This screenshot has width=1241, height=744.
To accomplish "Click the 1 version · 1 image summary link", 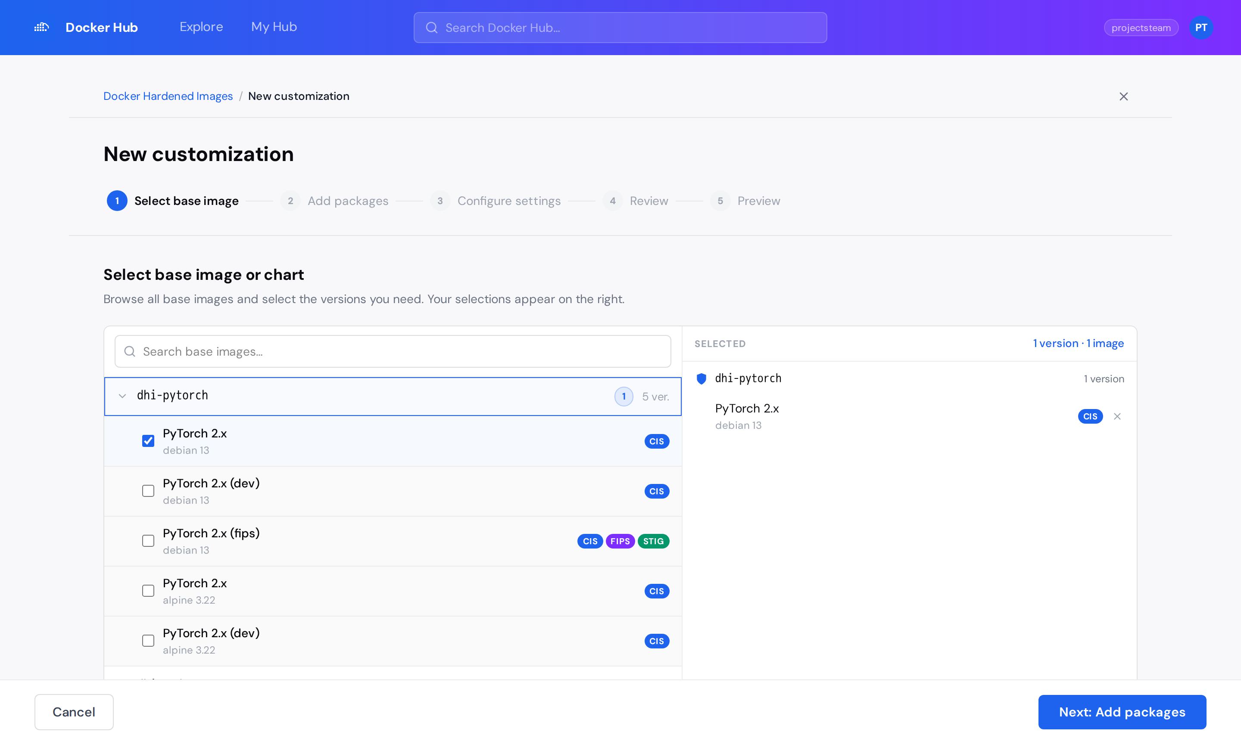I will (x=1078, y=344).
